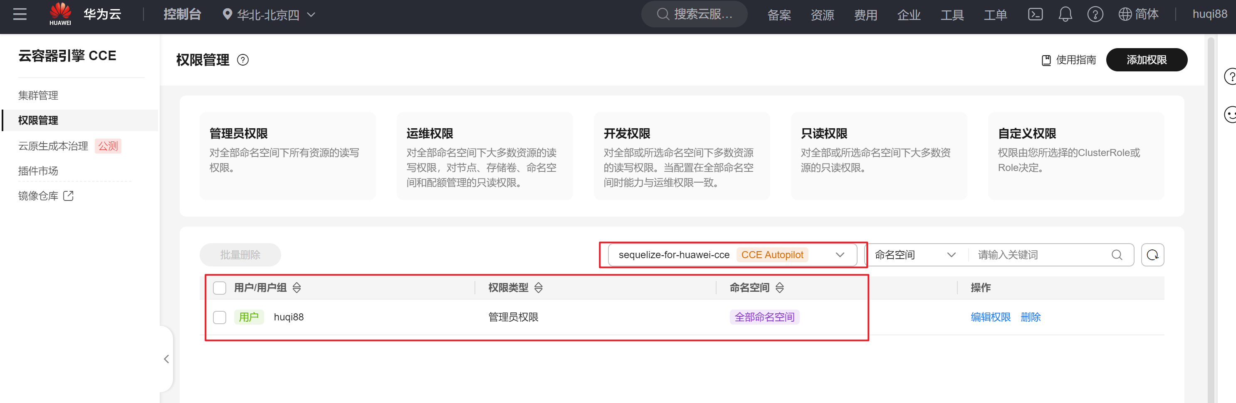
Task: Go to 集群管理 in sidebar
Action: pos(38,95)
